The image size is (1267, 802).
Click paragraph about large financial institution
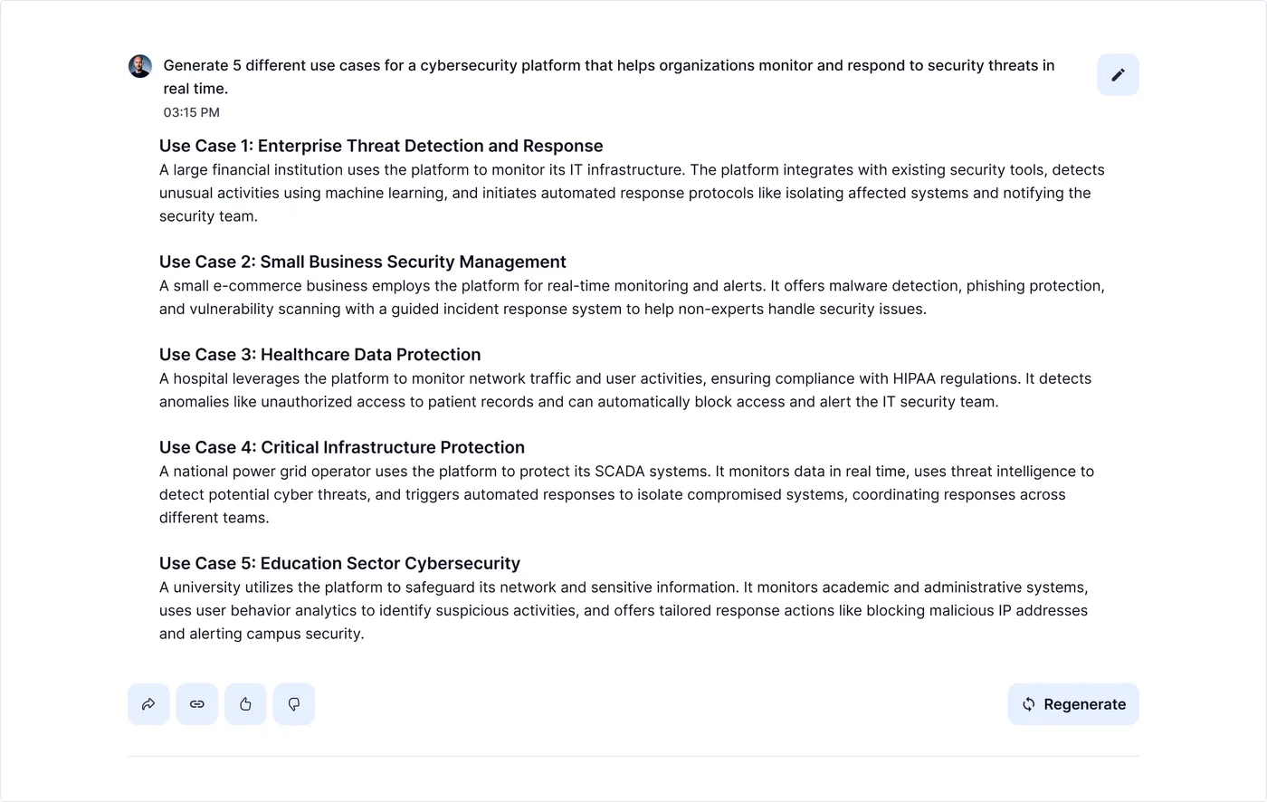pos(632,193)
